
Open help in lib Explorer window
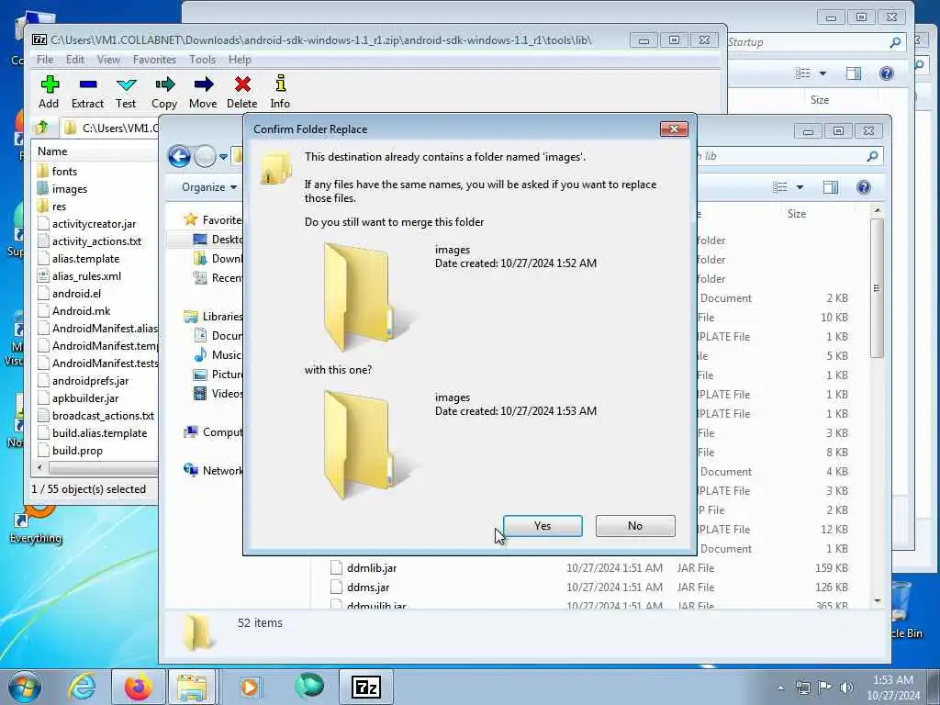click(x=863, y=187)
